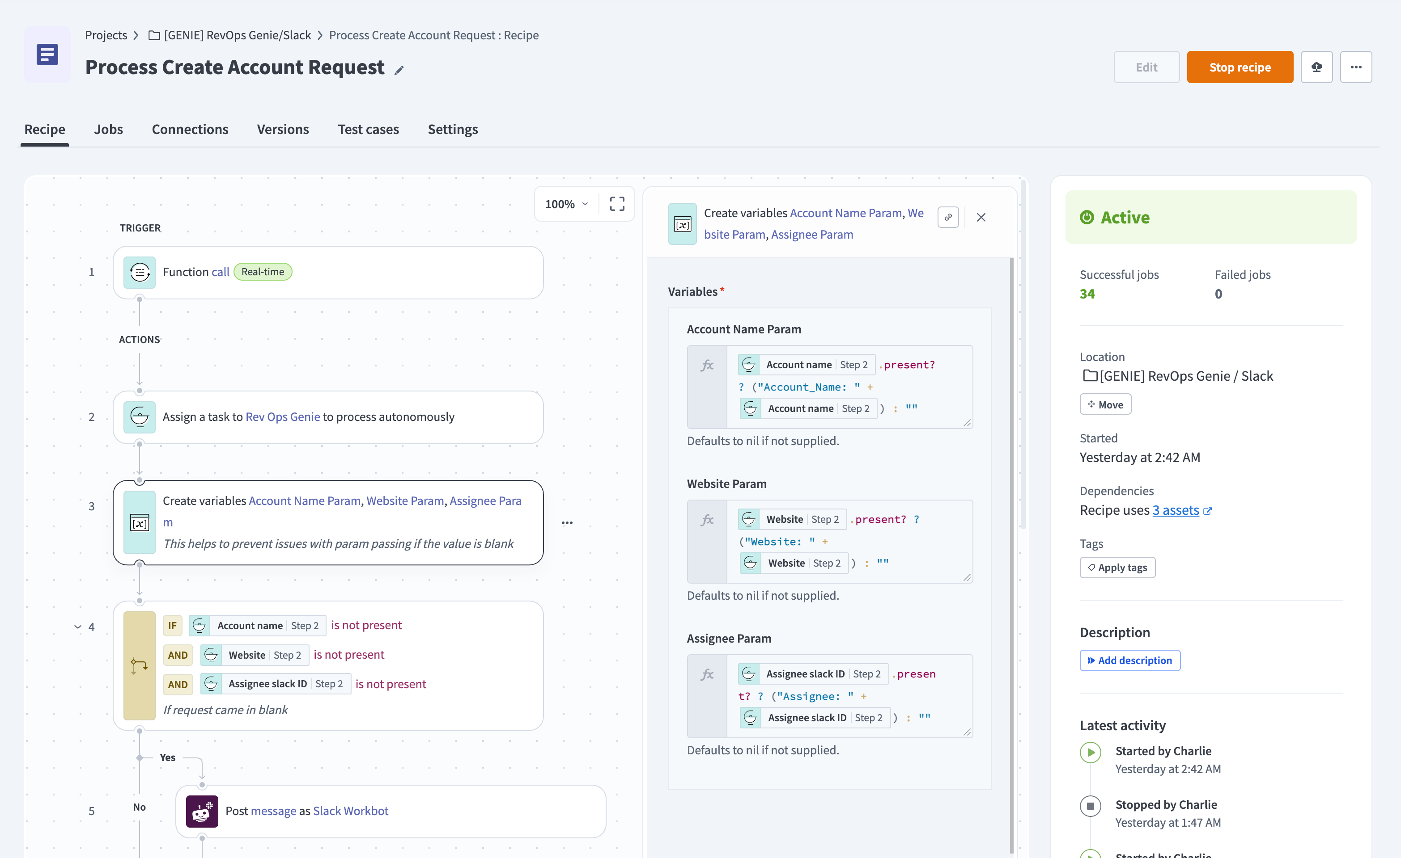The height and width of the screenshot is (858, 1401).
Task: Click the Slack Workbot icon in step 5
Action: (x=202, y=812)
